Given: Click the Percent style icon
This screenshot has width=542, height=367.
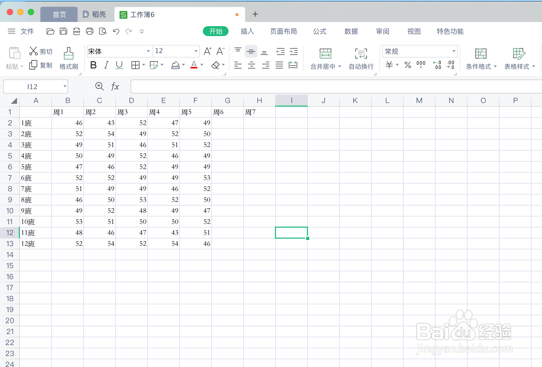Looking at the screenshot, I should point(408,65).
